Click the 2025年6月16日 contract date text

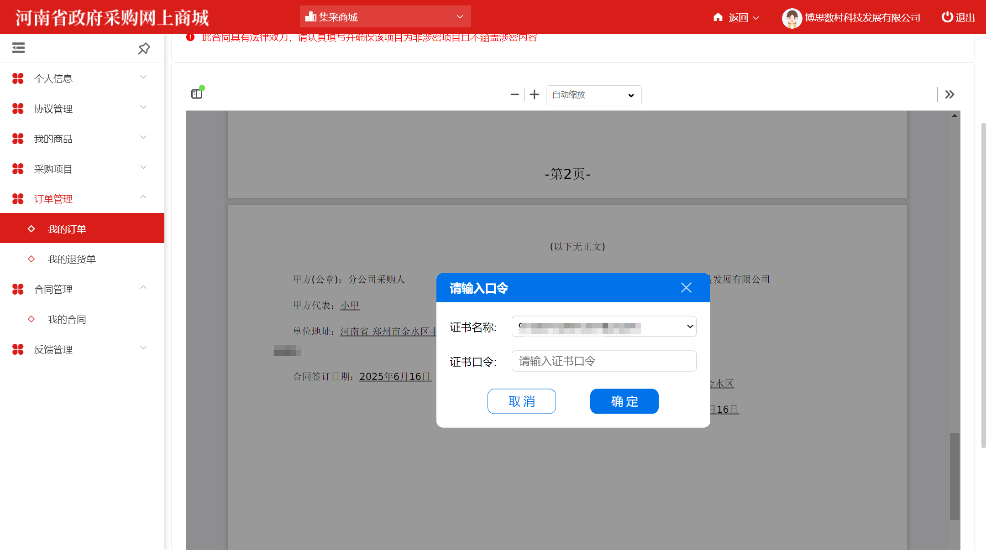click(395, 377)
